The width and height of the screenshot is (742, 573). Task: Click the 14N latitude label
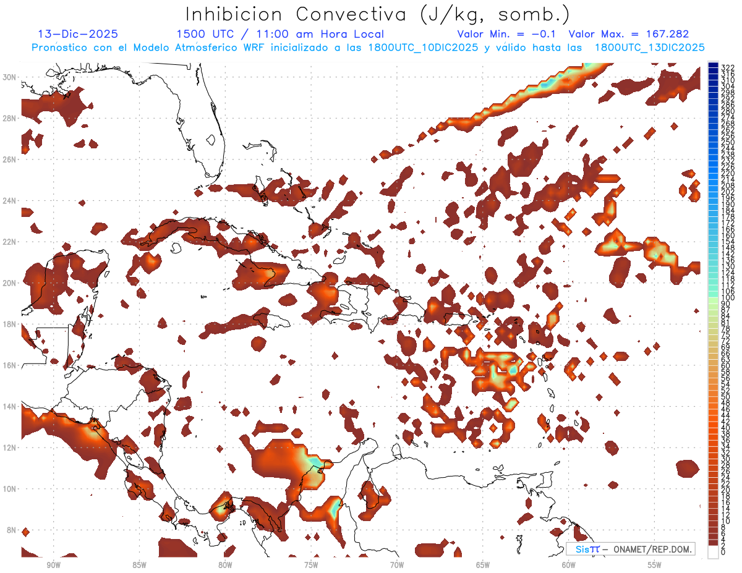tap(9, 407)
